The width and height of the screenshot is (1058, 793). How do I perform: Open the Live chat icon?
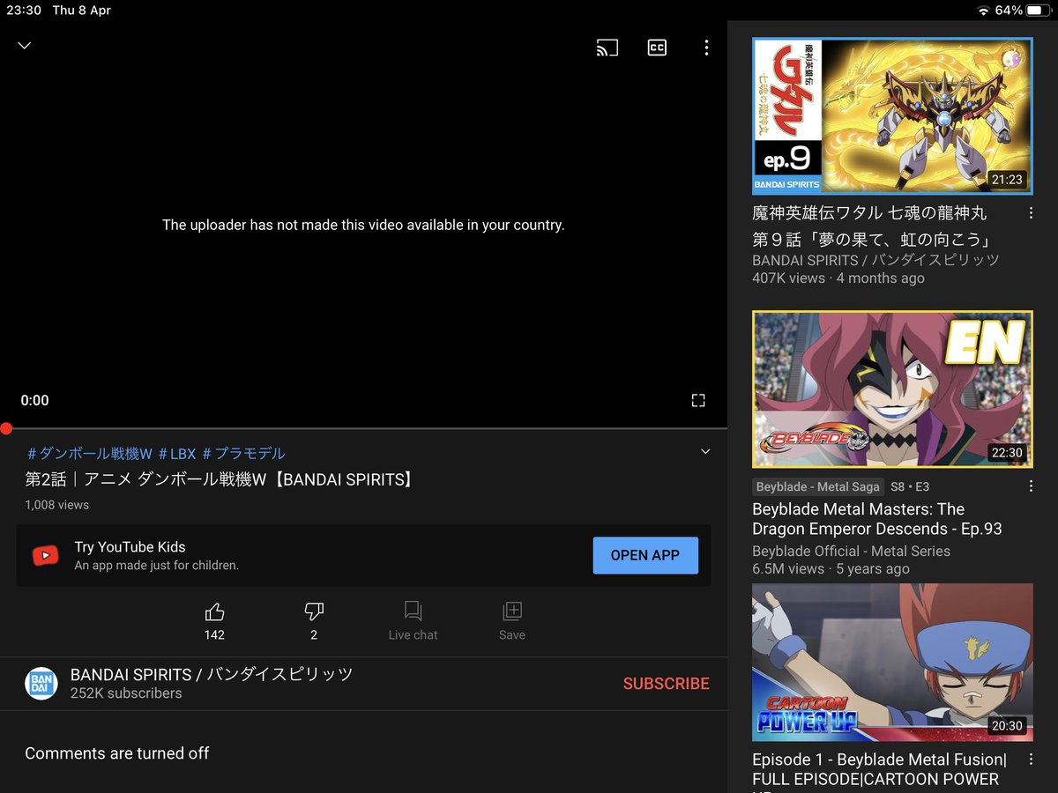413,611
